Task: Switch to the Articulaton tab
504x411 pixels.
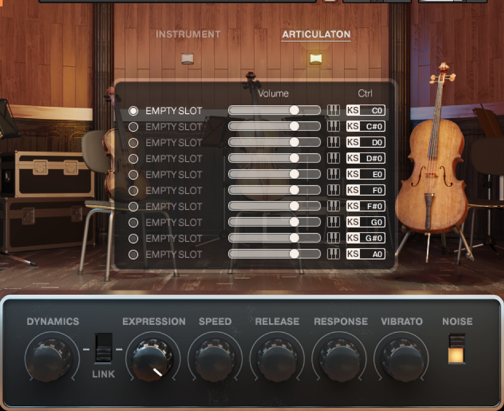Action: point(316,35)
